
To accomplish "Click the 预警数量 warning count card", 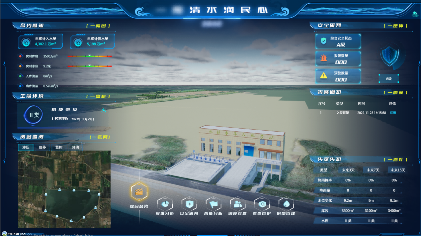I will pos(338,76).
